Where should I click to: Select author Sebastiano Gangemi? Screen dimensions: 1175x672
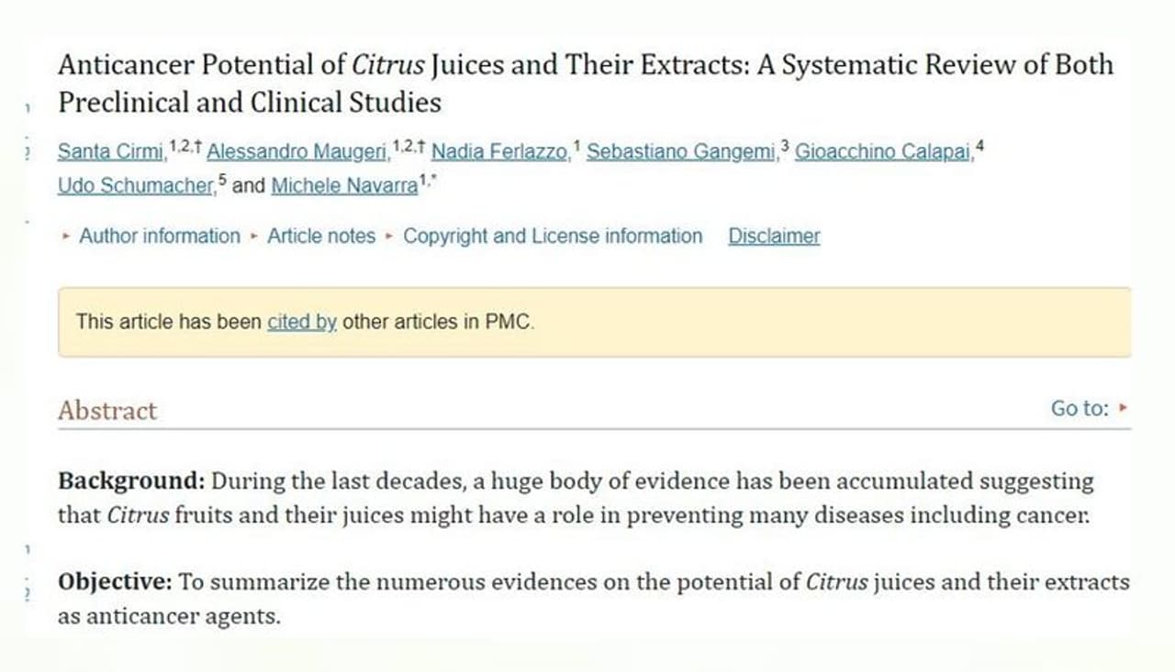(x=681, y=152)
